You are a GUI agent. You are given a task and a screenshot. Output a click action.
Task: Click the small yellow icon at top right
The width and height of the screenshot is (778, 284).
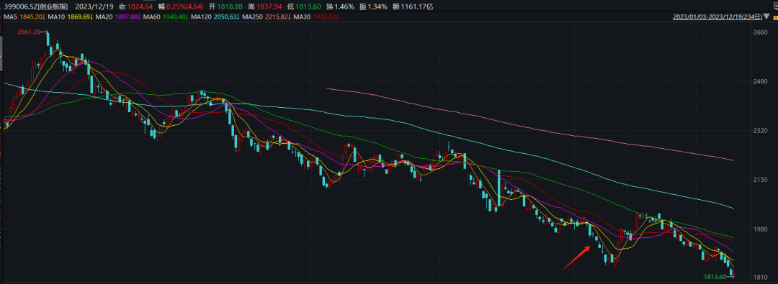pyautogui.click(x=776, y=18)
